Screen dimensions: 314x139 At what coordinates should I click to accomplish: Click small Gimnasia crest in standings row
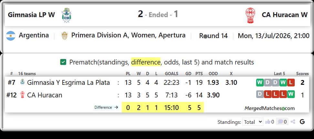tap(23, 82)
